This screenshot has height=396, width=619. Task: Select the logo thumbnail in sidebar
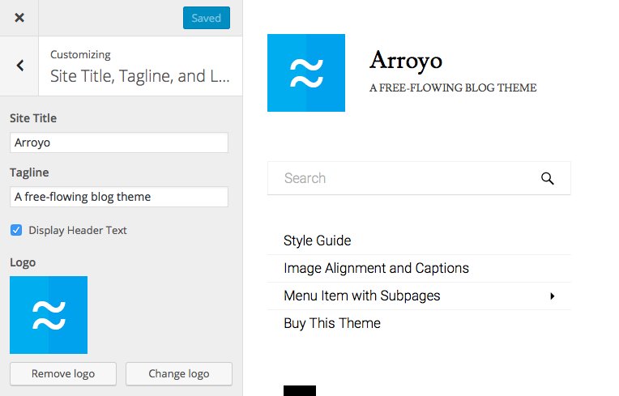[49, 315]
